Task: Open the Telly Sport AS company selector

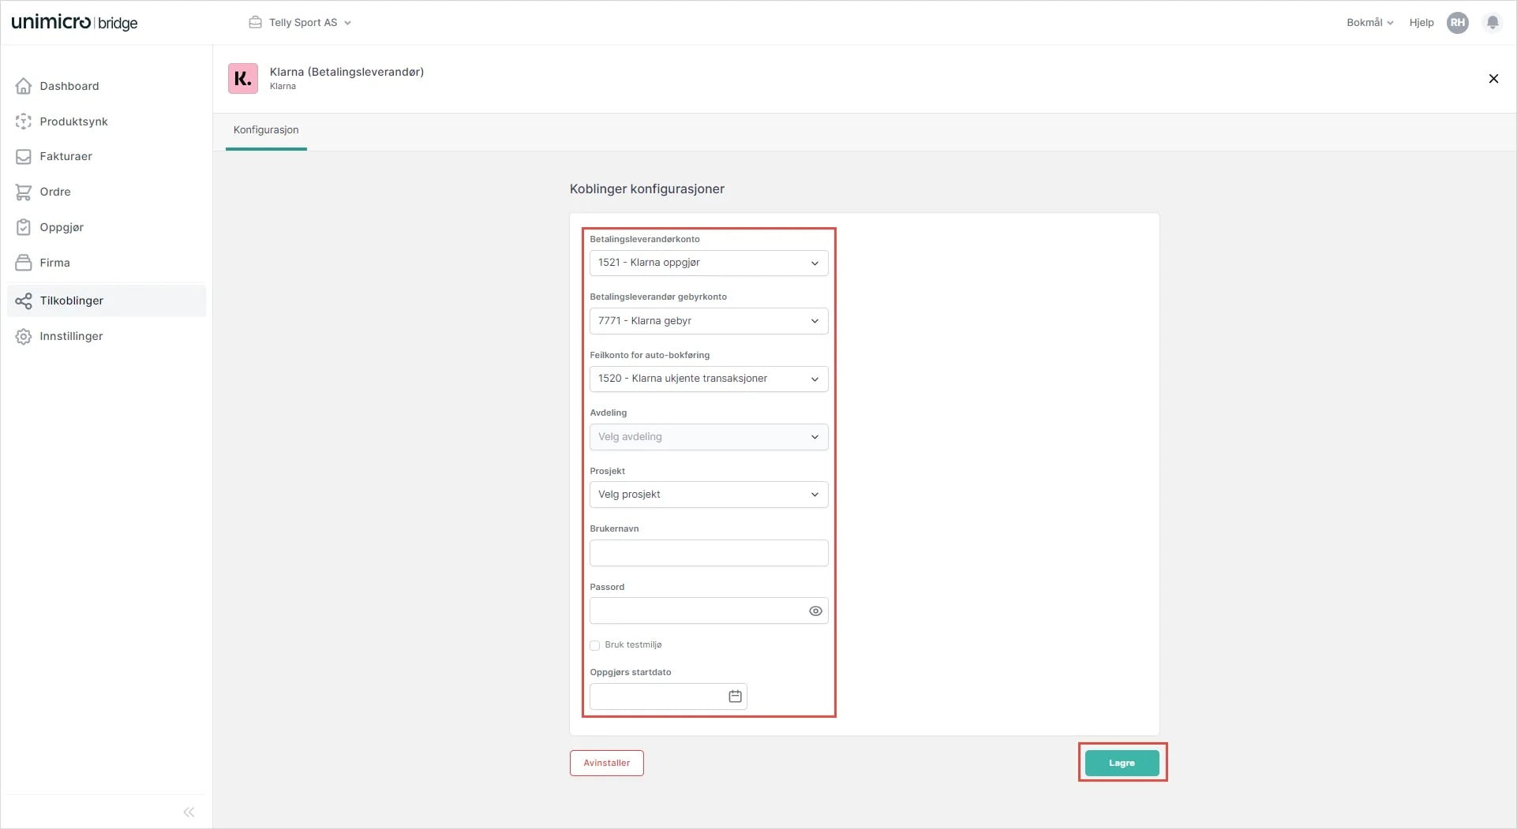Action: [300, 22]
